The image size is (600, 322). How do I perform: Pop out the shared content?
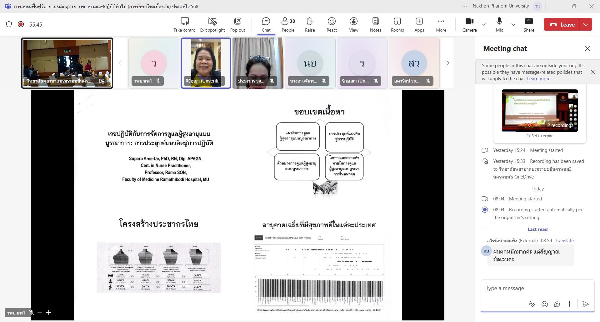(x=237, y=24)
